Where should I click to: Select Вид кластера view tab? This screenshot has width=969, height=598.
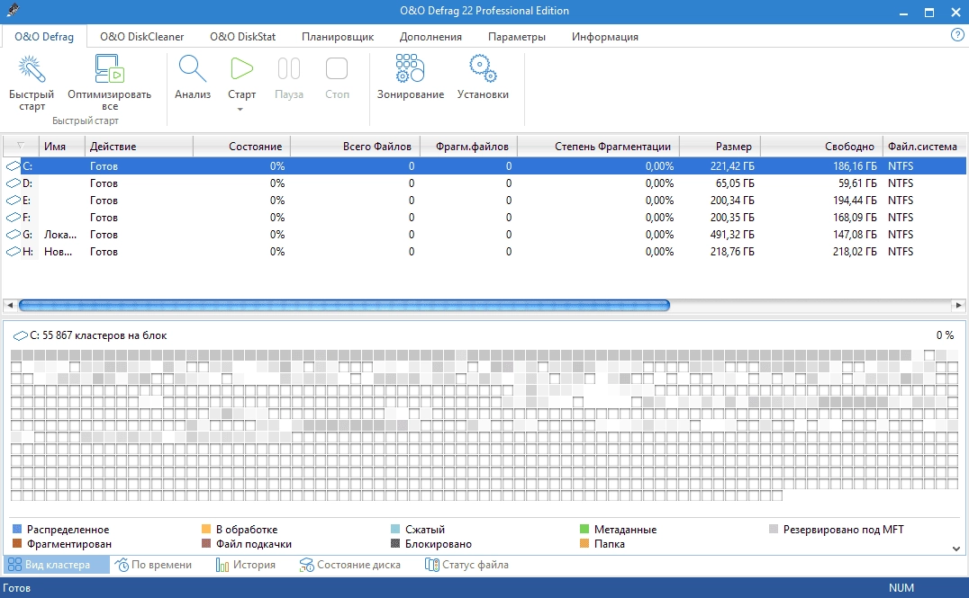pos(56,565)
